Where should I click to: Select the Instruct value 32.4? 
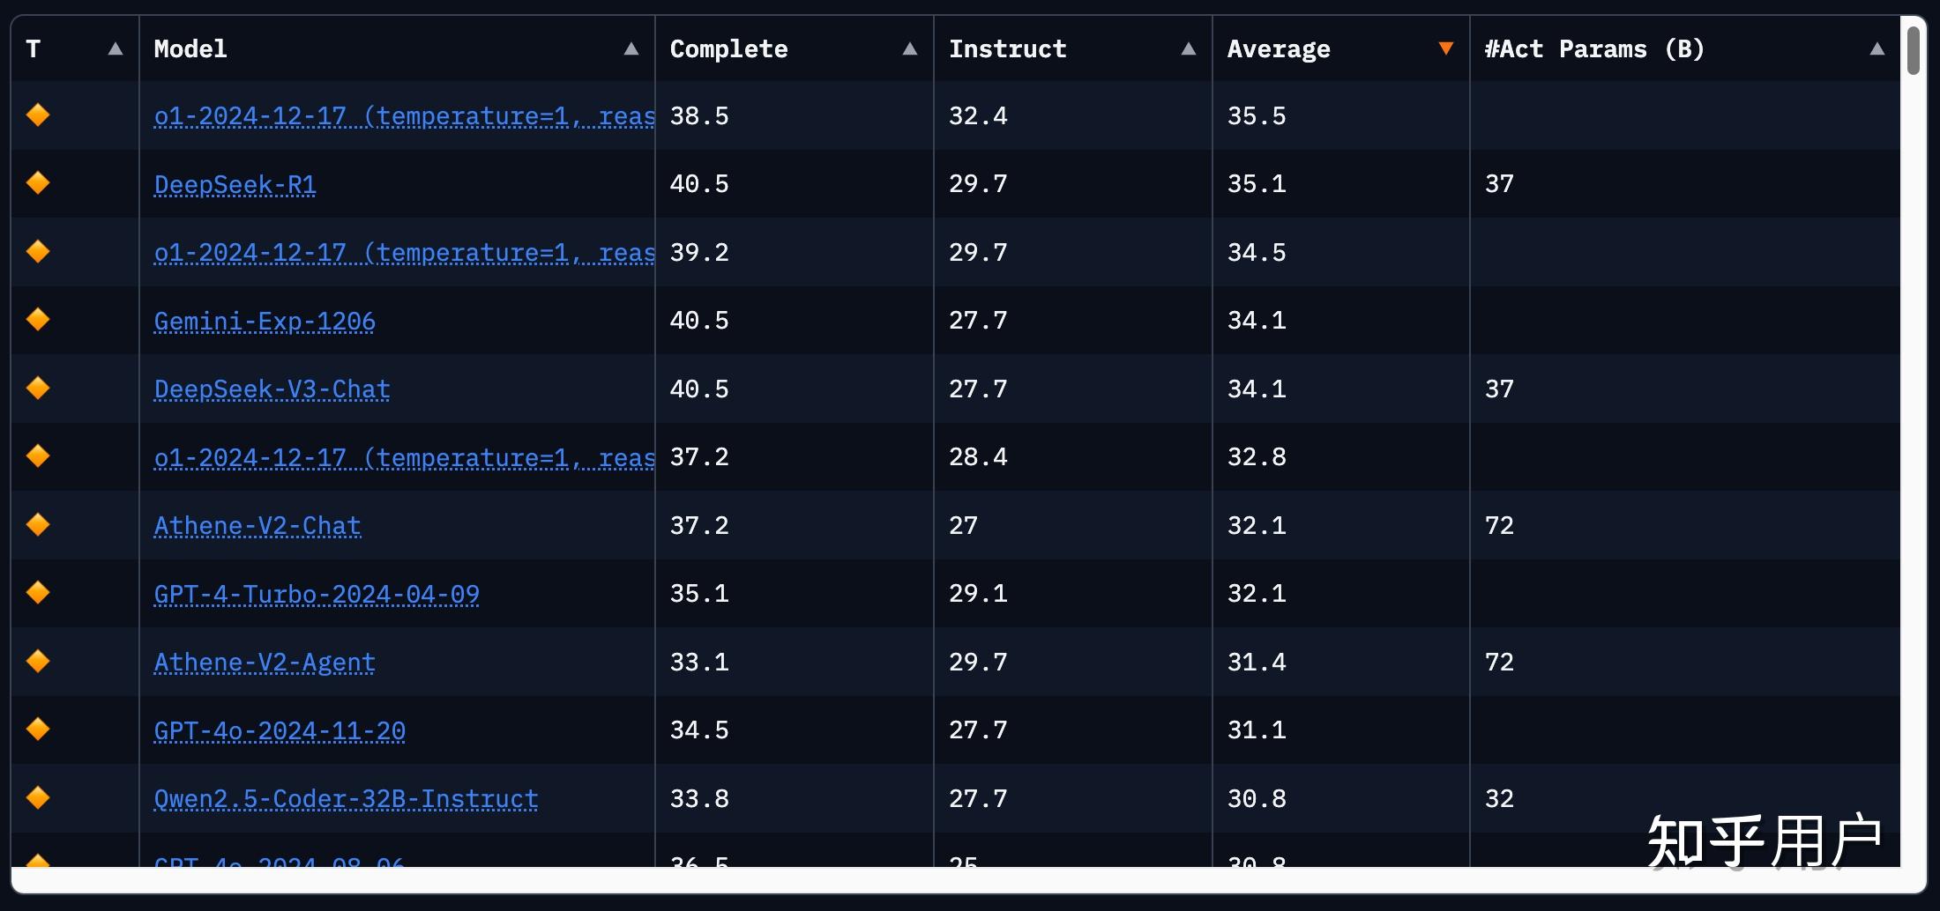point(978,116)
